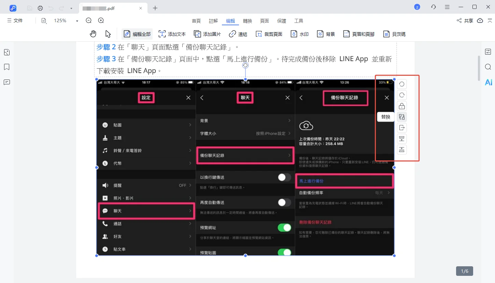Image resolution: width=495 pixels, height=283 pixels.
Task: Select the arrow selection tool
Action: 108,34
